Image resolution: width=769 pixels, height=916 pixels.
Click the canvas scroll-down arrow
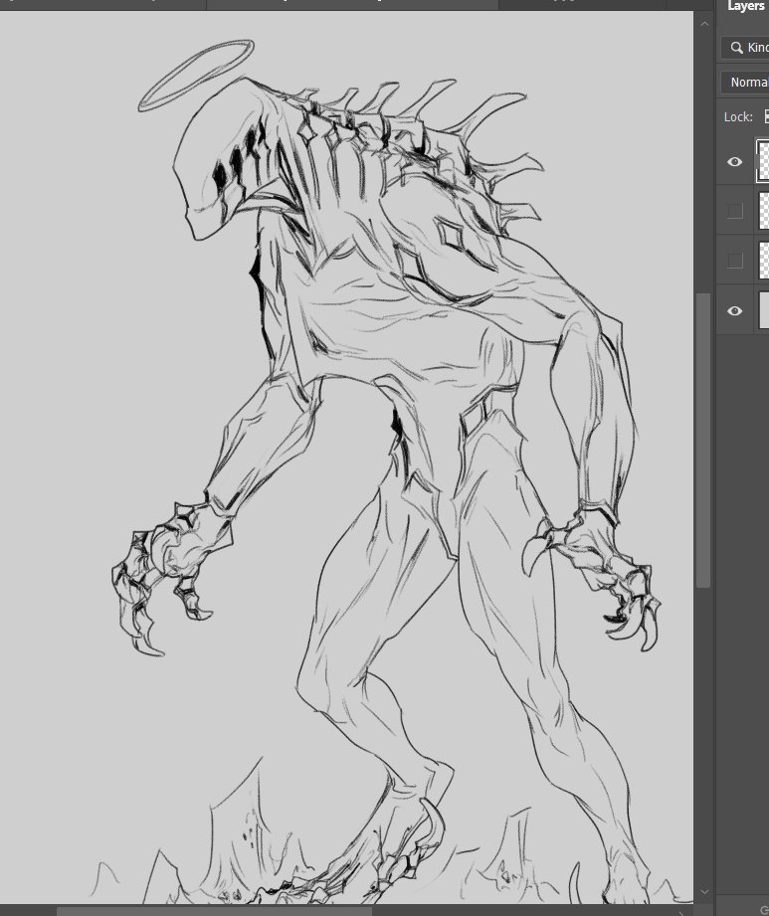click(x=704, y=892)
